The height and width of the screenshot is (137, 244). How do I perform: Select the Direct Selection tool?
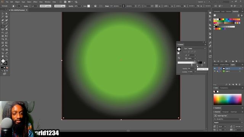(x=6, y=14)
